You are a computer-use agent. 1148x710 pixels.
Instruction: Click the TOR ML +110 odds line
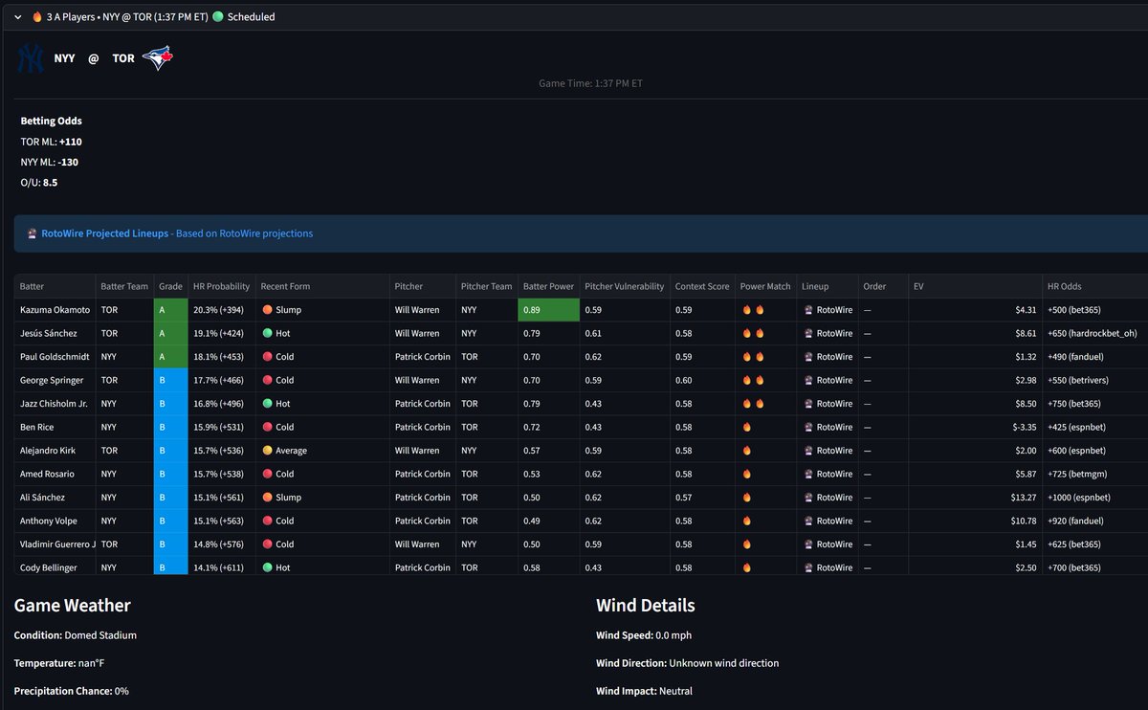tap(51, 142)
